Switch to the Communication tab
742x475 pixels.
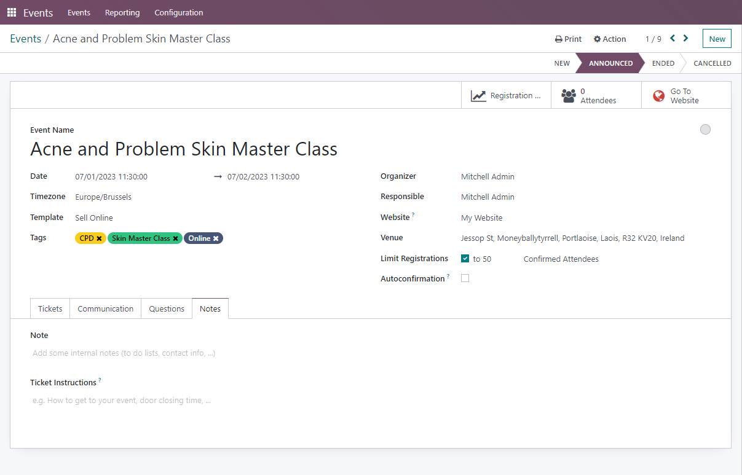coord(106,308)
